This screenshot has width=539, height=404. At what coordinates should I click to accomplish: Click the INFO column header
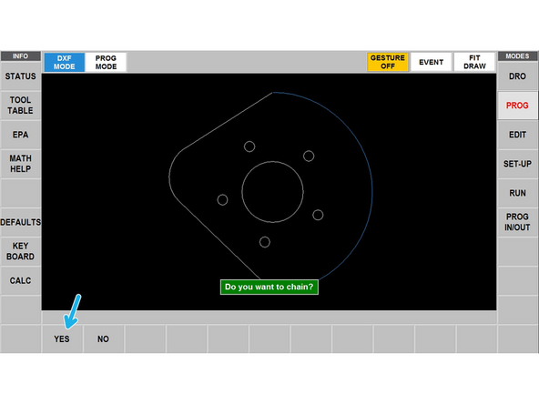(x=21, y=56)
